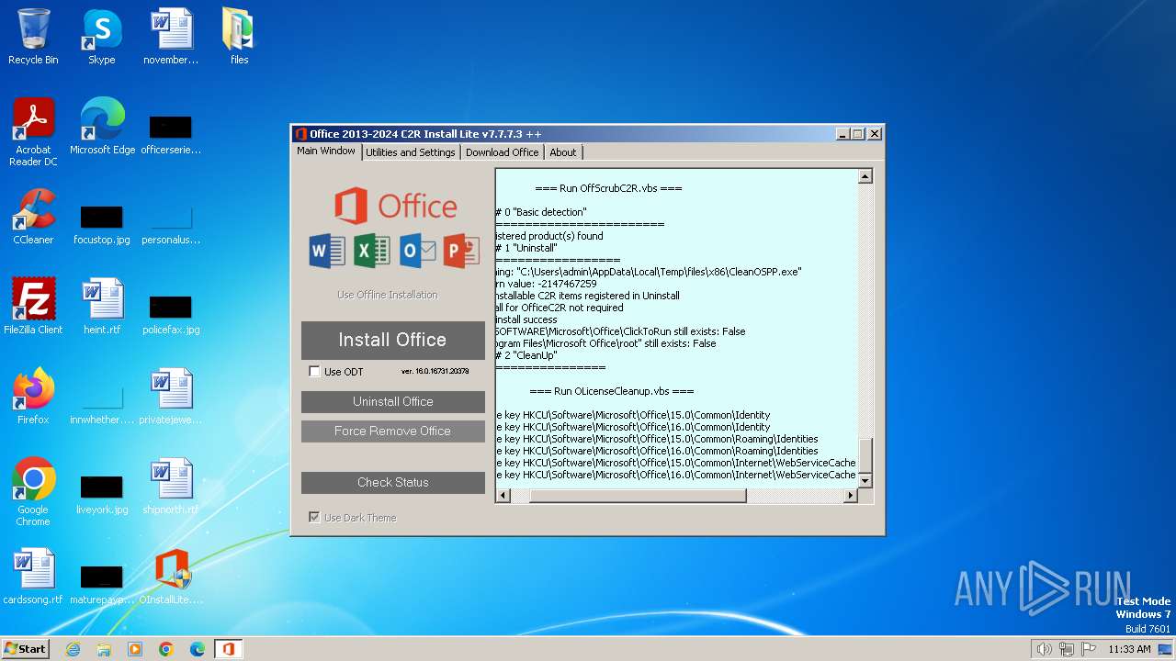Click the Action Center flag icon
The width and height of the screenshot is (1176, 661).
point(1089,649)
